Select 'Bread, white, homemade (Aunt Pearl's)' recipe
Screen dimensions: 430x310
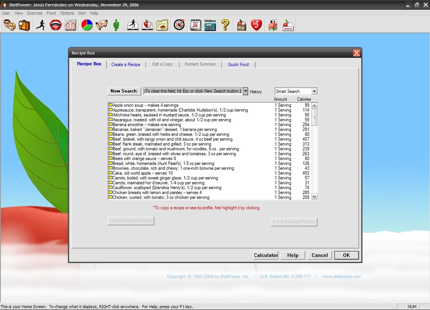click(x=210, y=163)
